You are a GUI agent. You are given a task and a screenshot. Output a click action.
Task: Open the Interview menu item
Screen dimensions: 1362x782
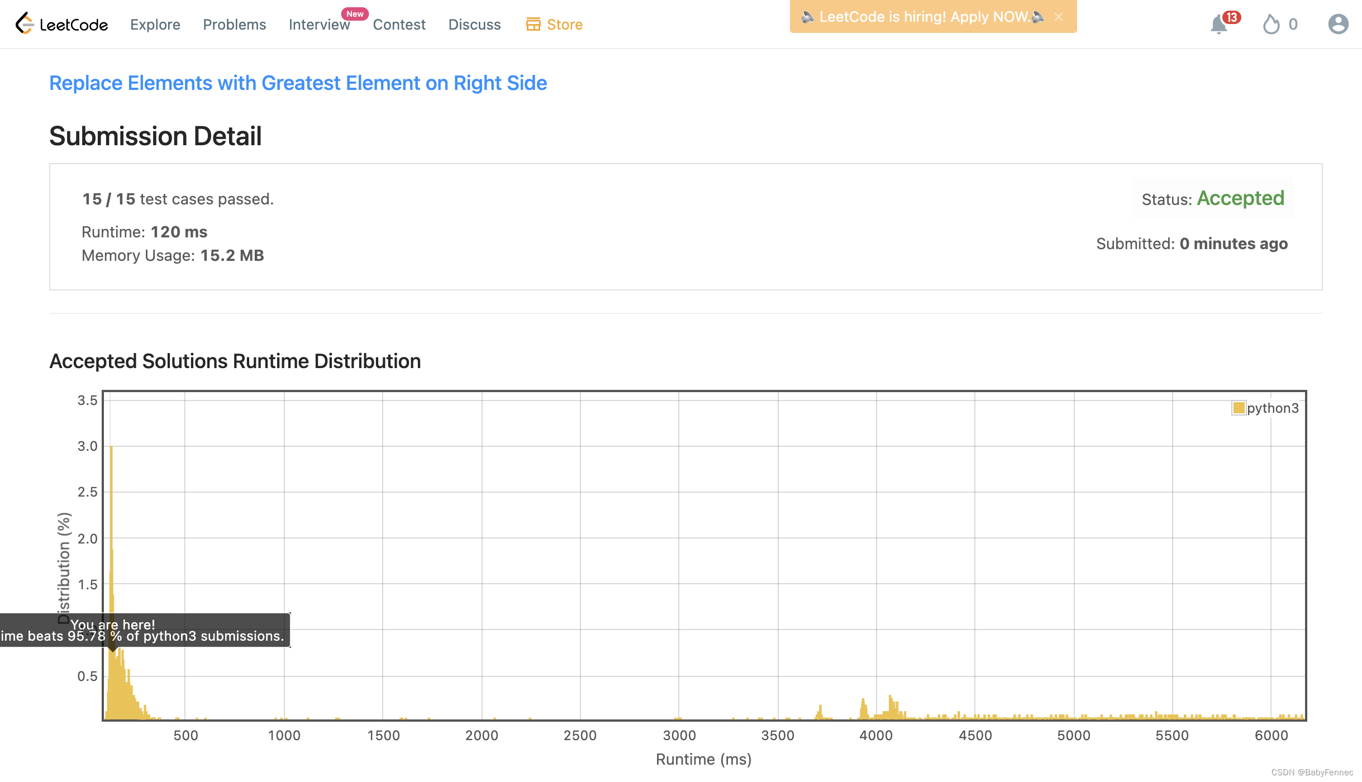tap(319, 25)
